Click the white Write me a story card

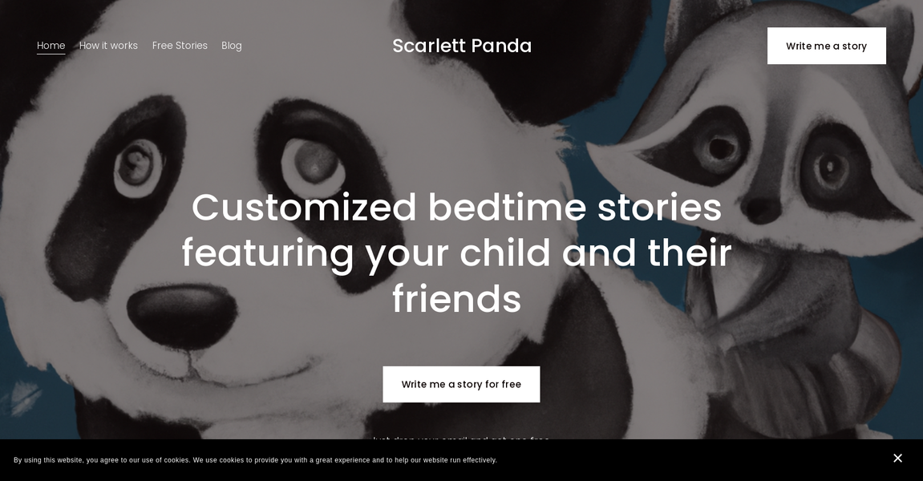pos(827,46)
